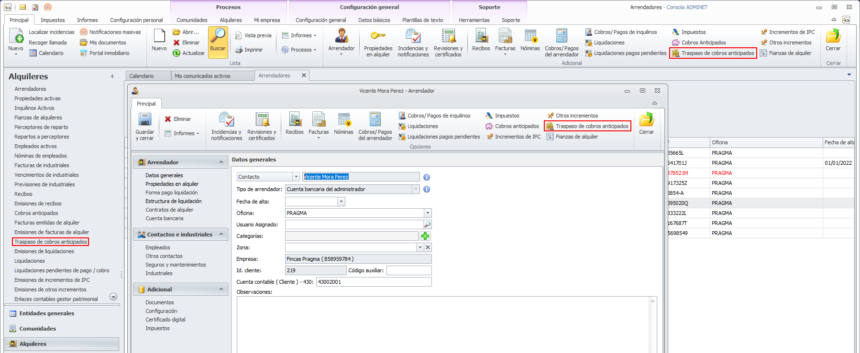Expand the Oficina dropdown
Screen dimensions: 860x353
tap(428, 213)
